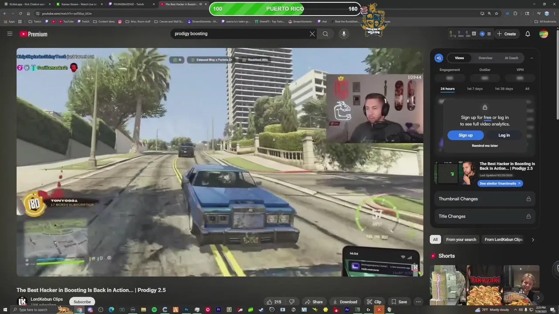
Task: Open the Takoyaki Shorts thumbnail
Action: coord(484,285)
